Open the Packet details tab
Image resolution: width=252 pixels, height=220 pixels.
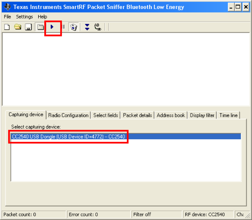pos(138,115)
